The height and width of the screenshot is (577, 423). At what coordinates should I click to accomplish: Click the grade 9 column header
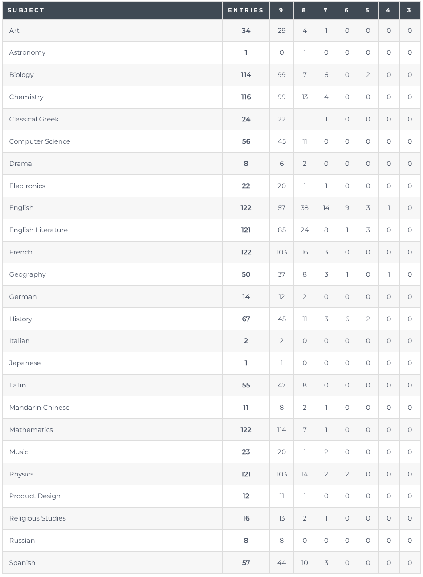click(x=281, y=10)
